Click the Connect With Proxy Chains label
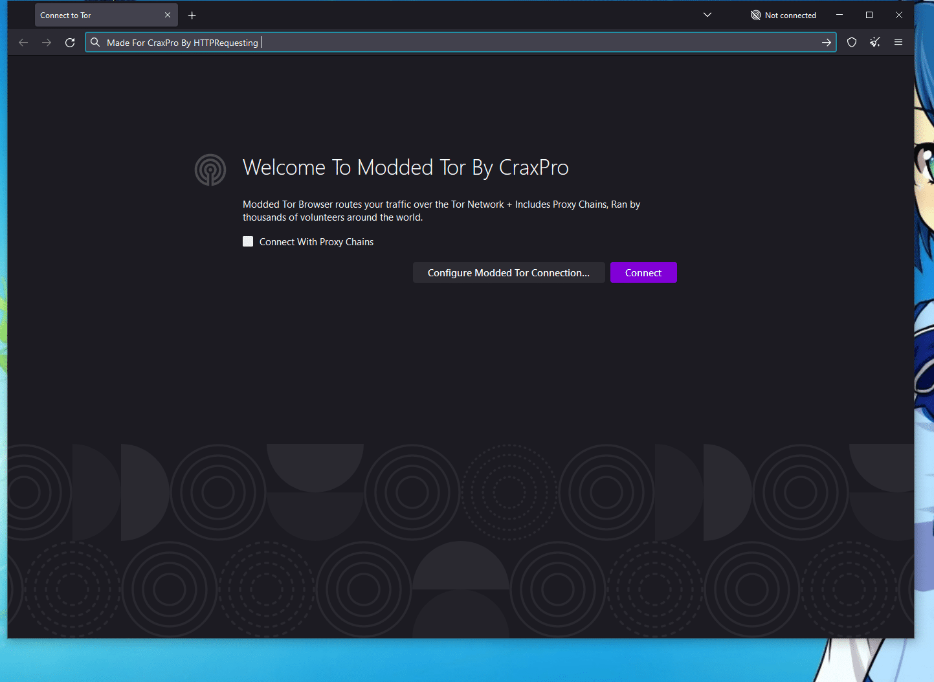 [317, 242]
